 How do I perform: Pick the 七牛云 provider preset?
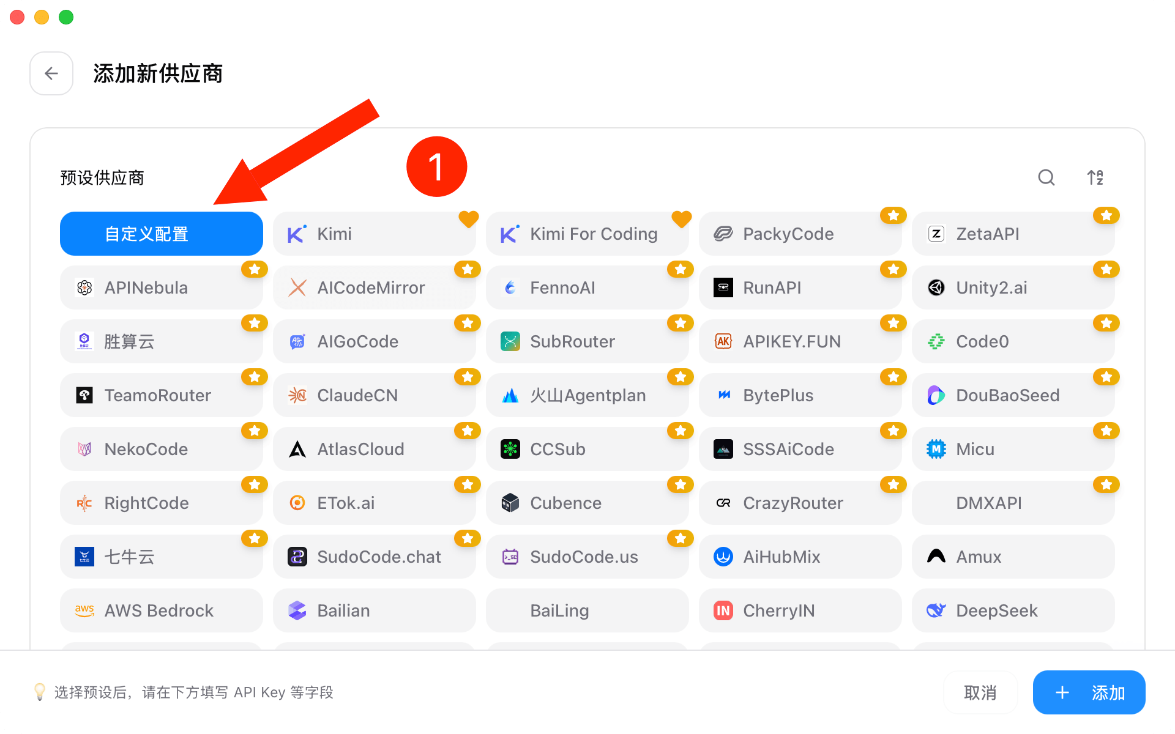[x=162, y=557]
